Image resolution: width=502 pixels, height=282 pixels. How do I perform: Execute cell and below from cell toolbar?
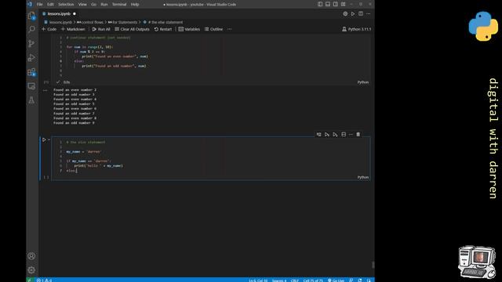click(335, 135)
